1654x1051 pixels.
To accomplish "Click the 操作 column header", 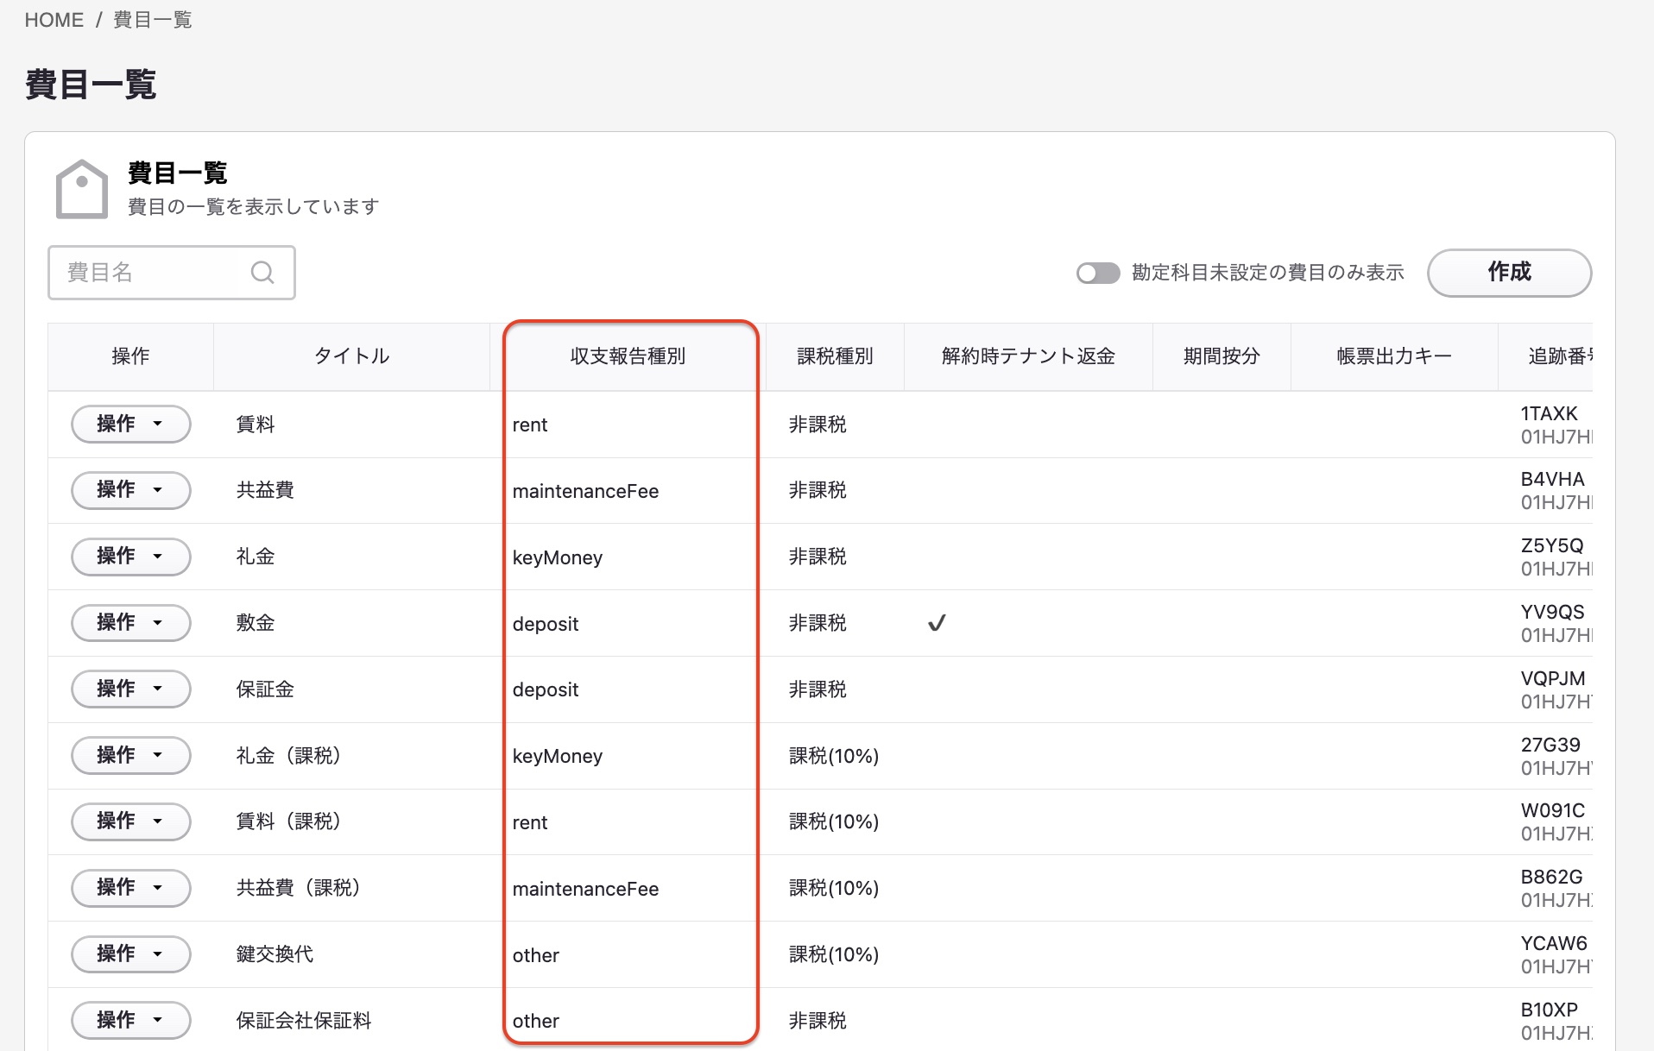I will (x=130, y=356).
